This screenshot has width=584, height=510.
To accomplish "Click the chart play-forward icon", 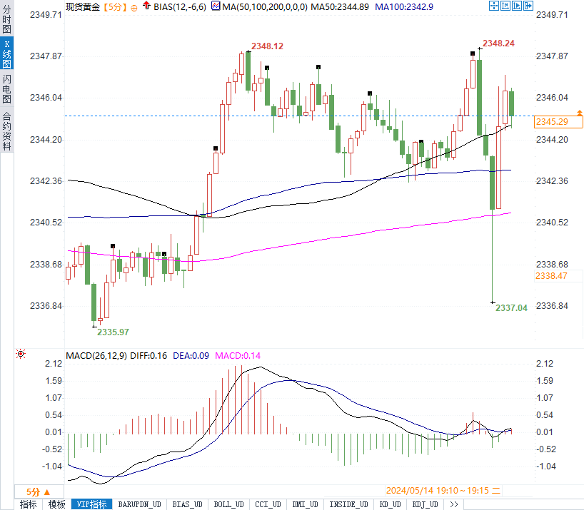I will pos(517,6).
